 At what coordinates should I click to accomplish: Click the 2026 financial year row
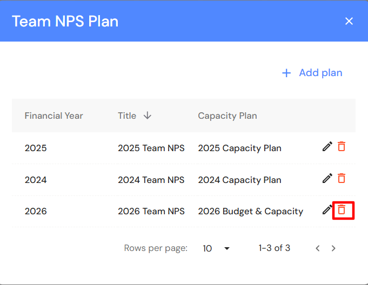pos(36,211)
